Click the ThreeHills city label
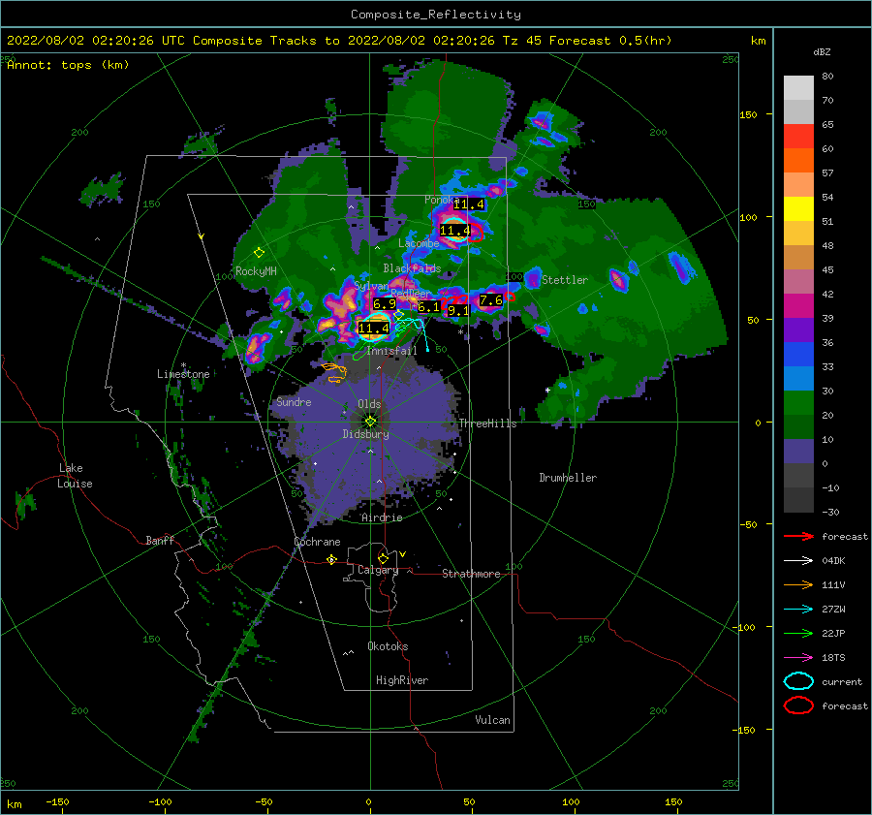872x815 pixels. [487, 423]
